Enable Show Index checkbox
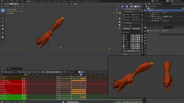This screenshot has height=103, width=184. 123,17
